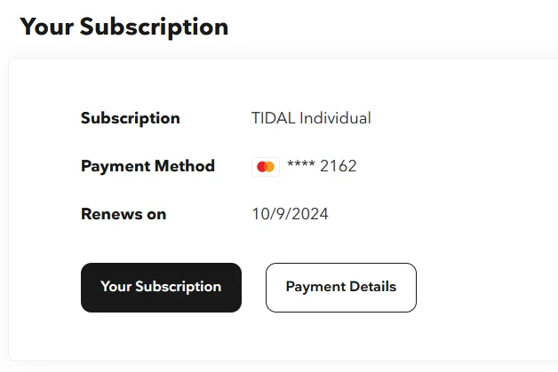Click the digits 2162 of the card
Screen dimensions: 558x372
338,166
